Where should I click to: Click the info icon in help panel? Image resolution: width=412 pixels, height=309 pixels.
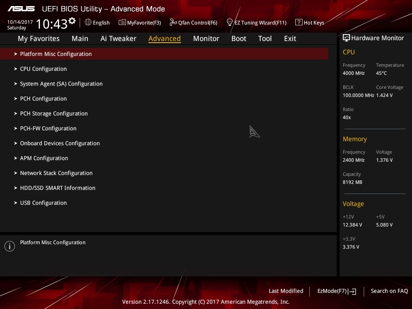coord(10,246)
